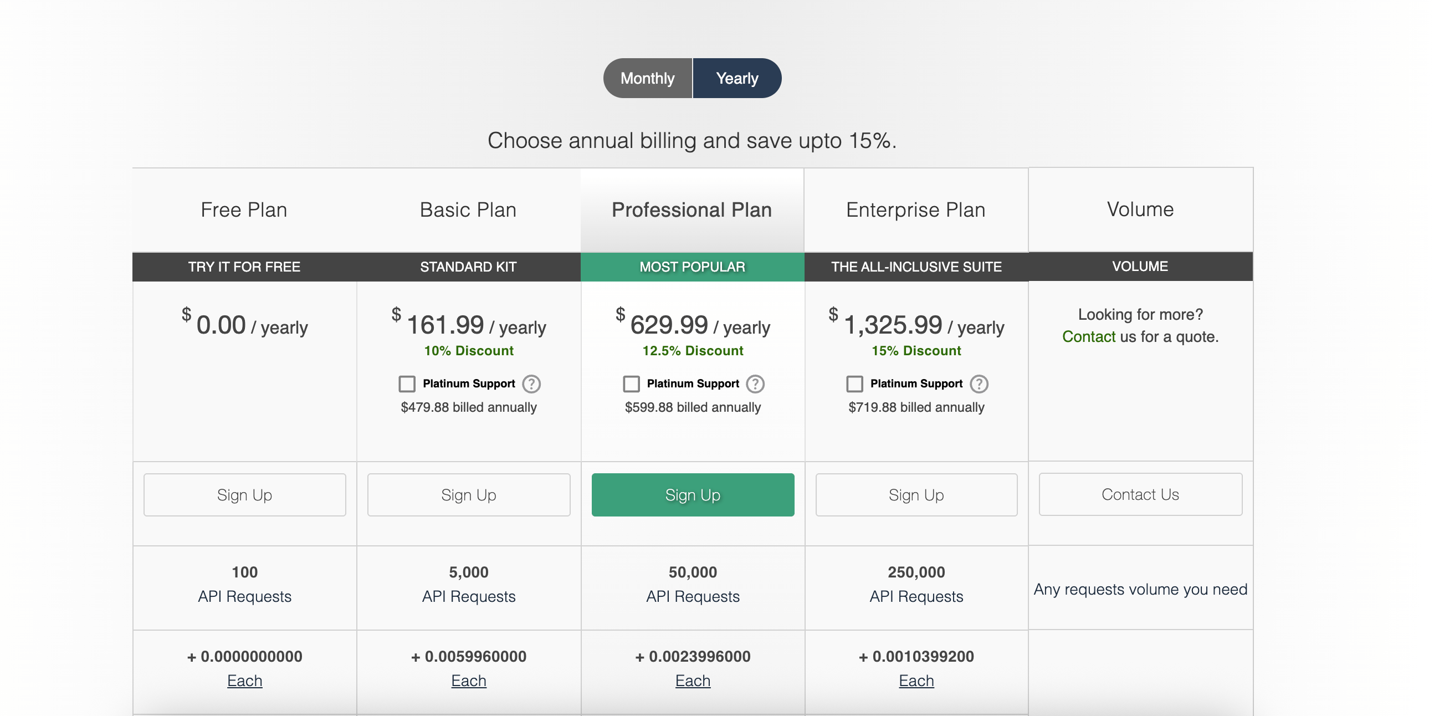The width and height of the screenshot is (1434, 716).
Task: Click the Professional Plan column heading
Action: 692,210
